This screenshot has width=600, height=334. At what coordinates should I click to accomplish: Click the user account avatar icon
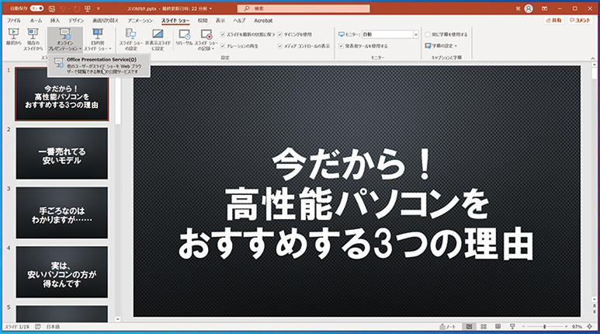(x=529, y=9)
